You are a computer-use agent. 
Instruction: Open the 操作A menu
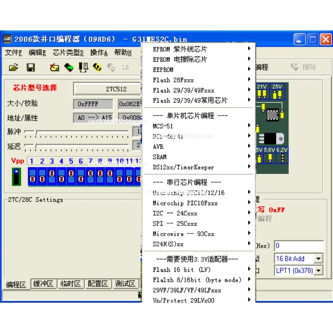coord(99,52)
